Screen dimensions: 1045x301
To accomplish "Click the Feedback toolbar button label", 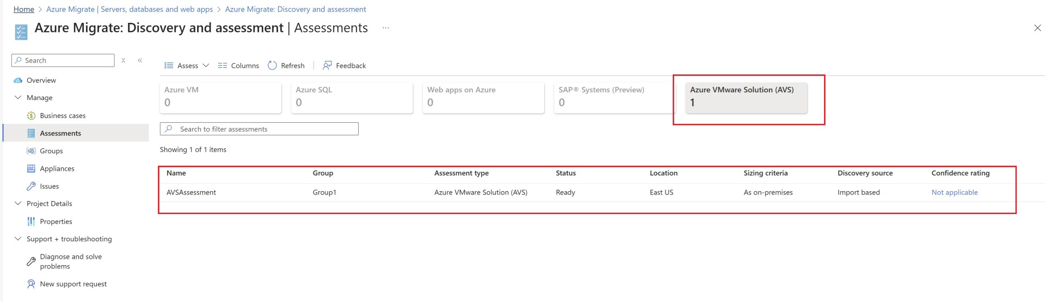I will pyautogui.click(x=351, y=66).
